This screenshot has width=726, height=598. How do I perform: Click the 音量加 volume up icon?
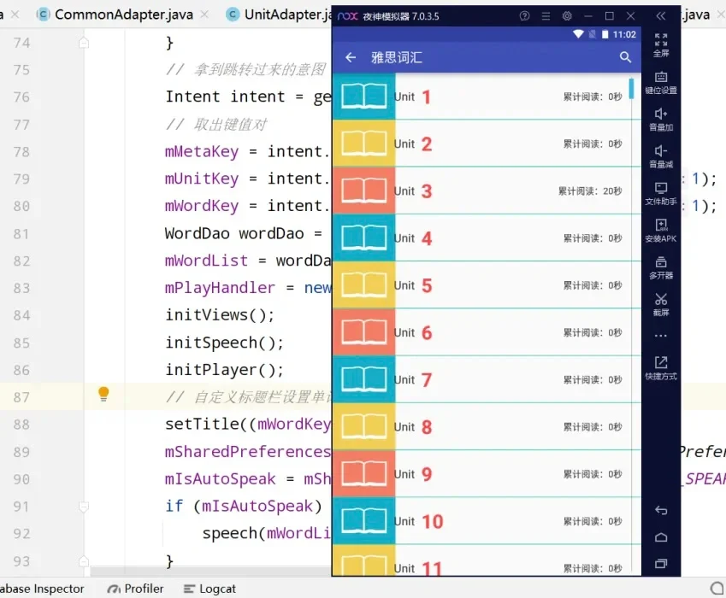[x=660, y=114]
